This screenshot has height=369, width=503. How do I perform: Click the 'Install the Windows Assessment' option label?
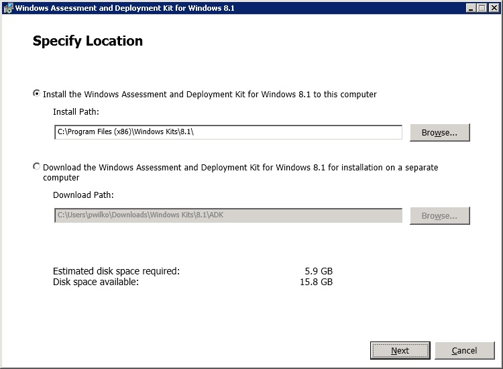click(209, 95)
